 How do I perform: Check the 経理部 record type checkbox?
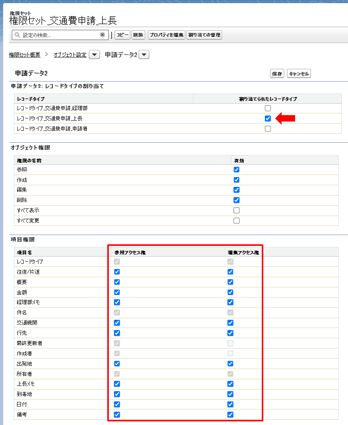pos(268,108)
